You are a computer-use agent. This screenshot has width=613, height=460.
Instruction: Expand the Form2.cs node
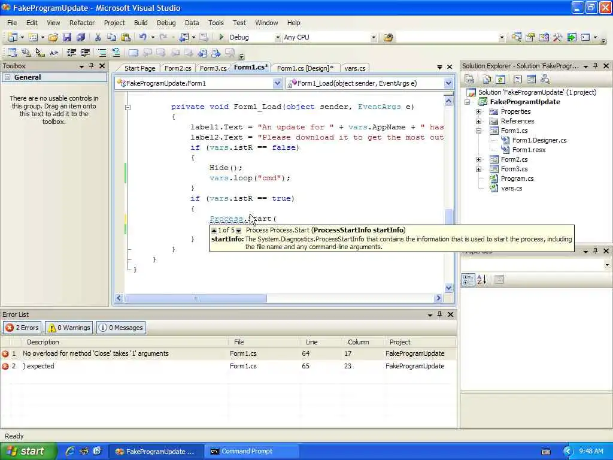click(x=478, y=159)
